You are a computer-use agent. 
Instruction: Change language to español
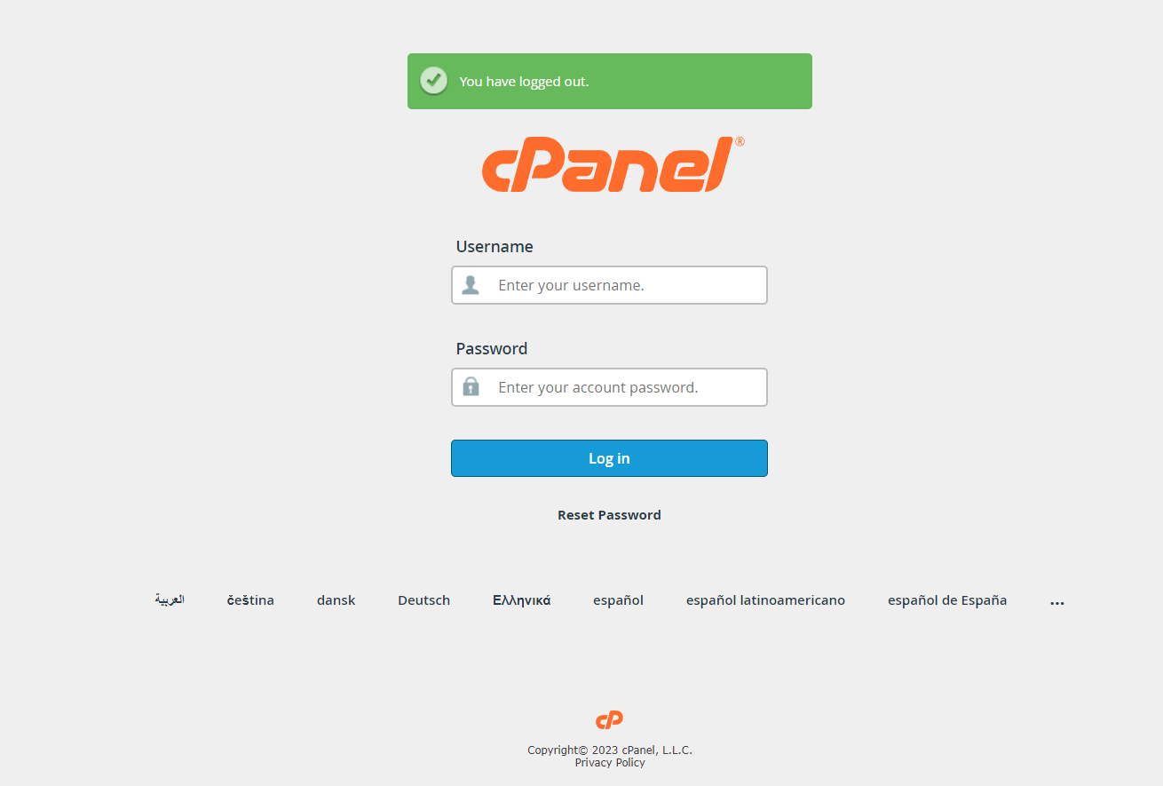tap(618, 600)
